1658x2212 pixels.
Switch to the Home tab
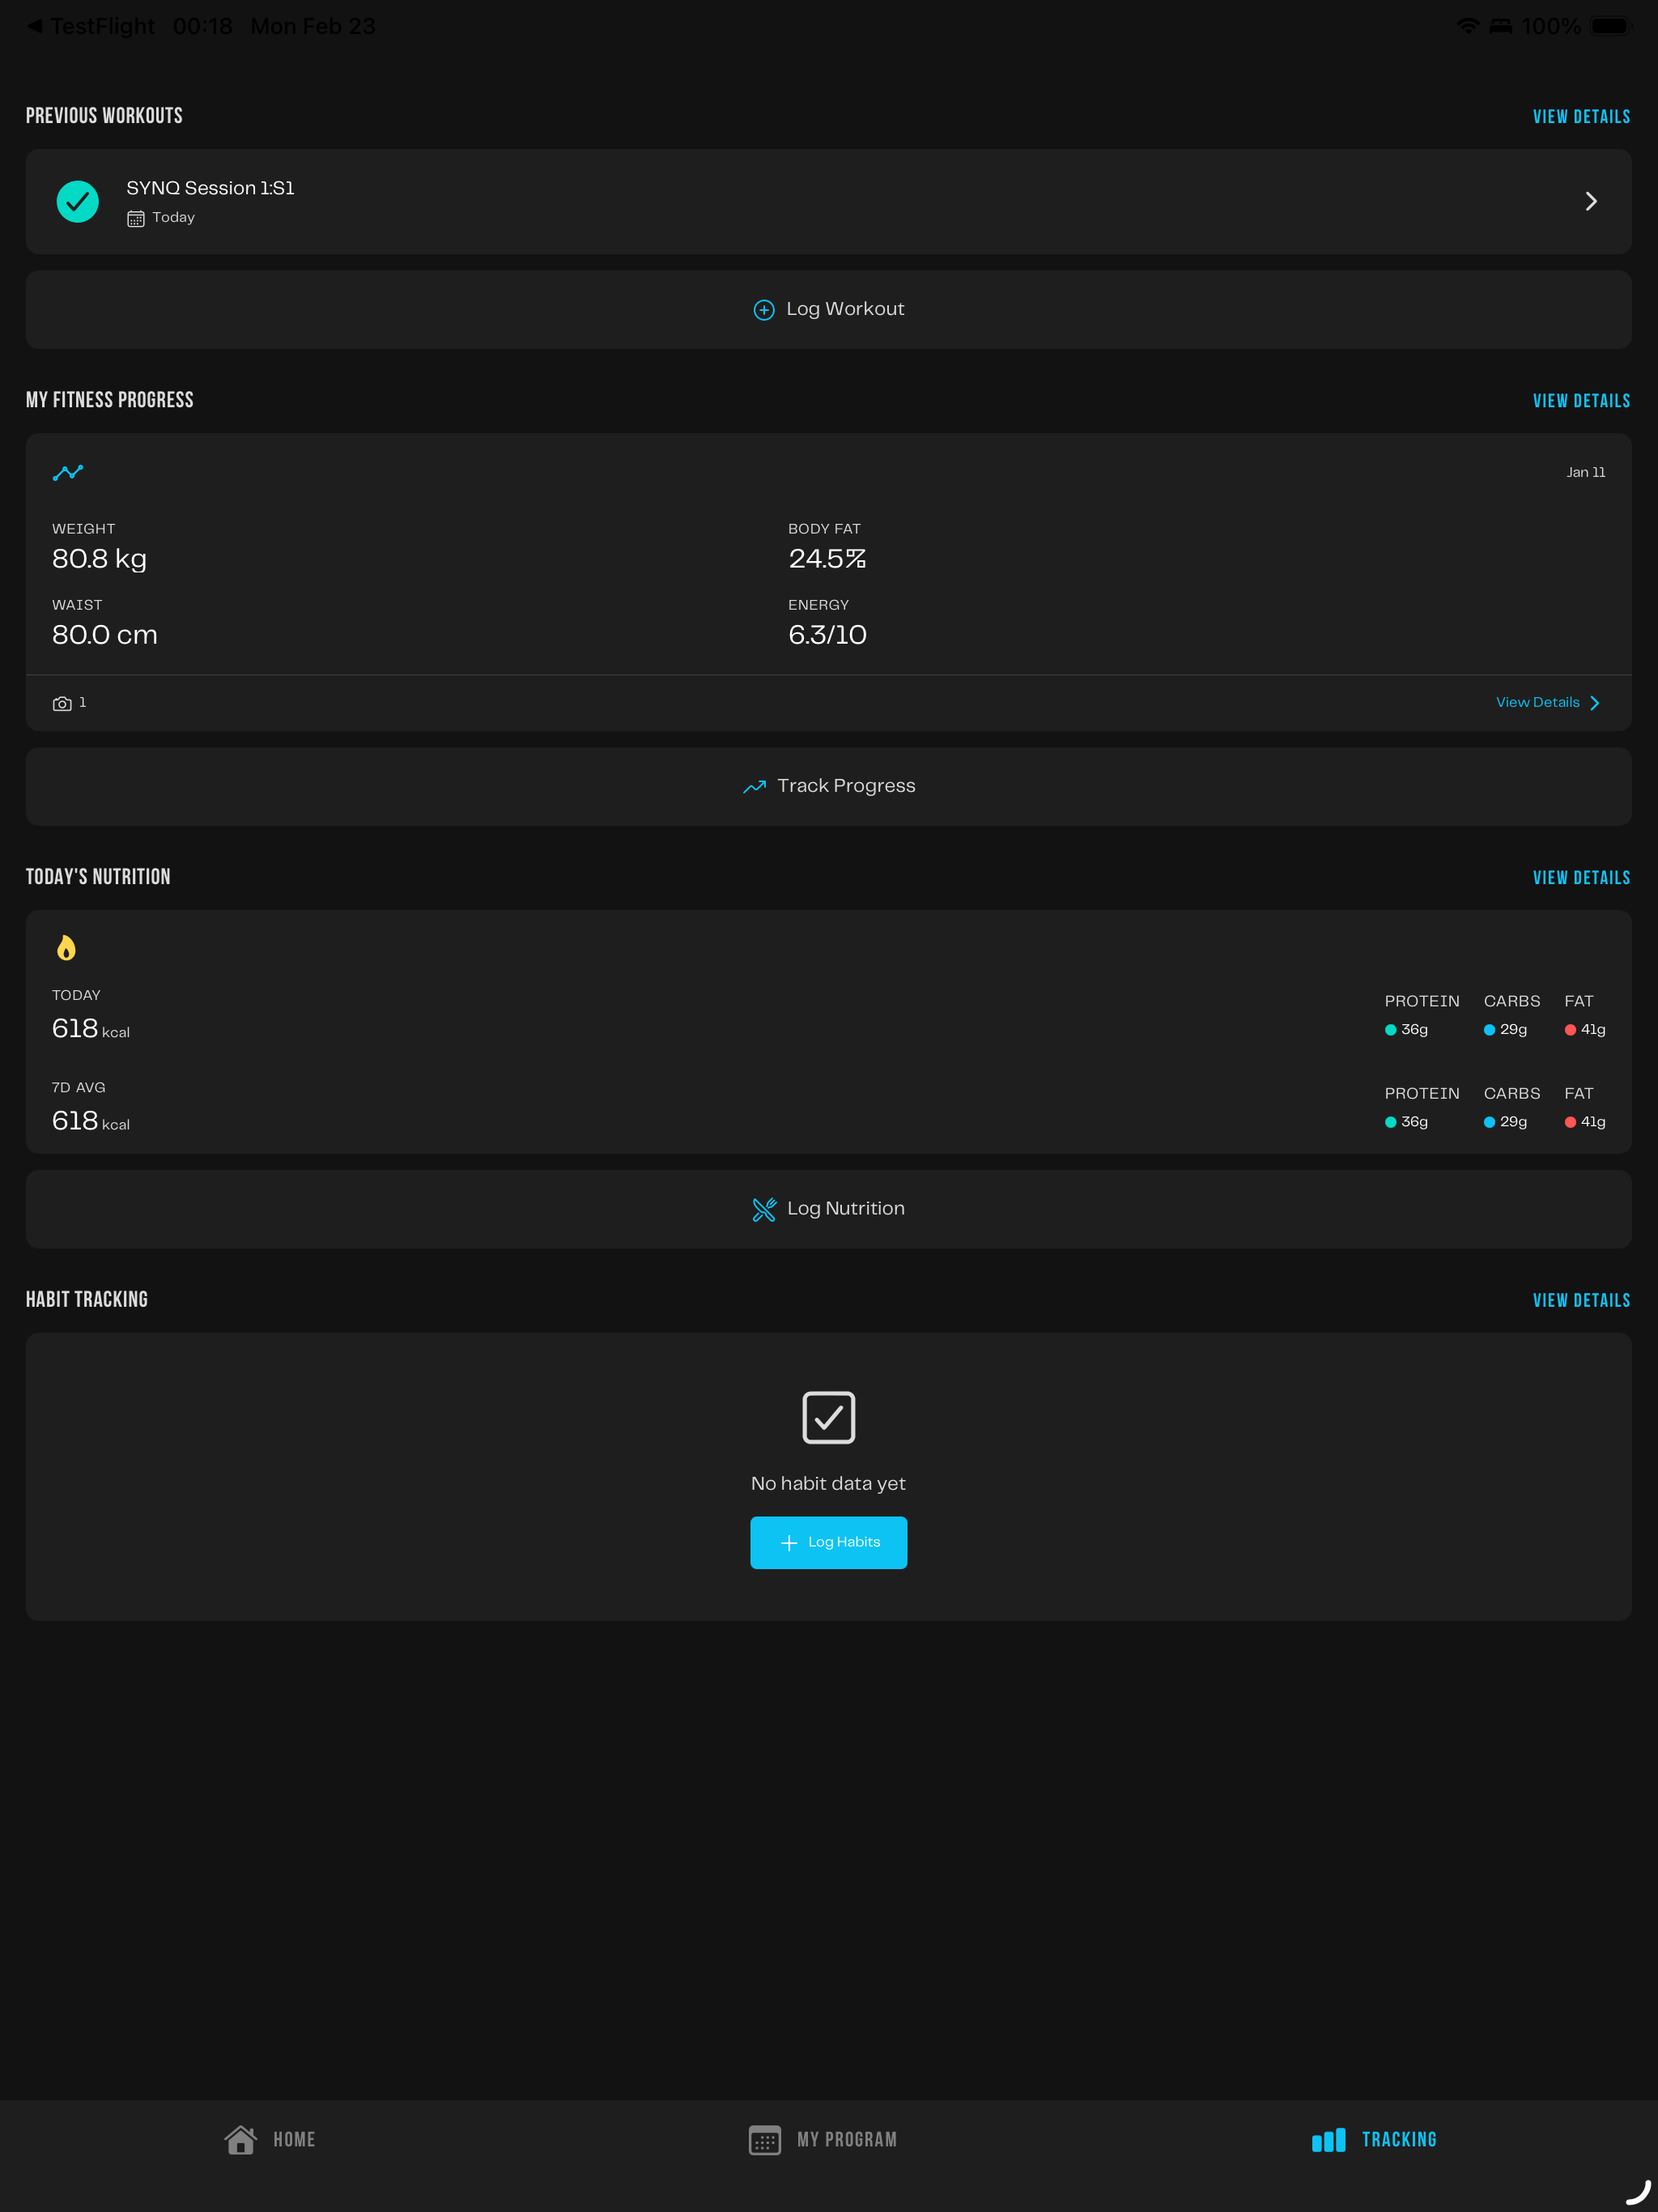270,2140
